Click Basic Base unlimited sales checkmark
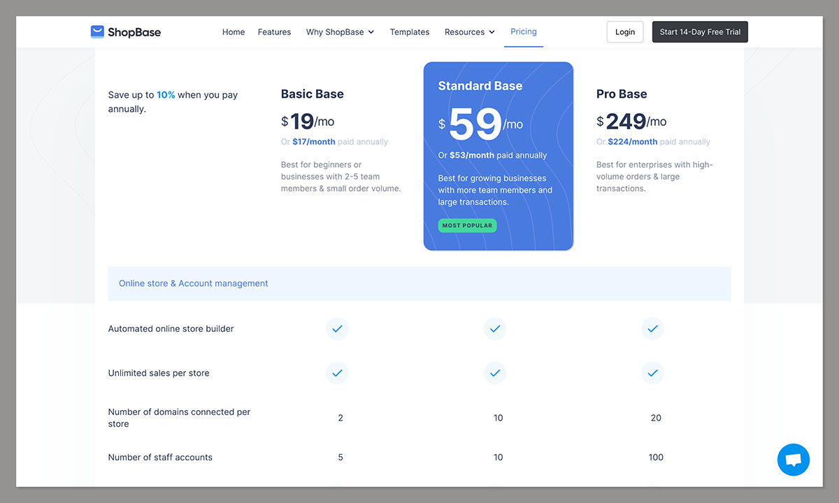Screen dimensions: 839x503 337,373
